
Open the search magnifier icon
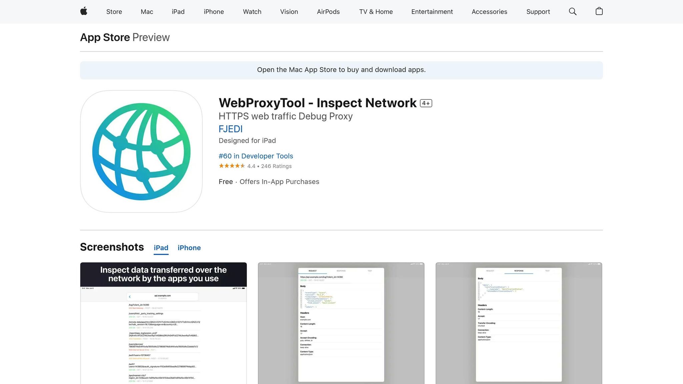(x=573, y=12)
